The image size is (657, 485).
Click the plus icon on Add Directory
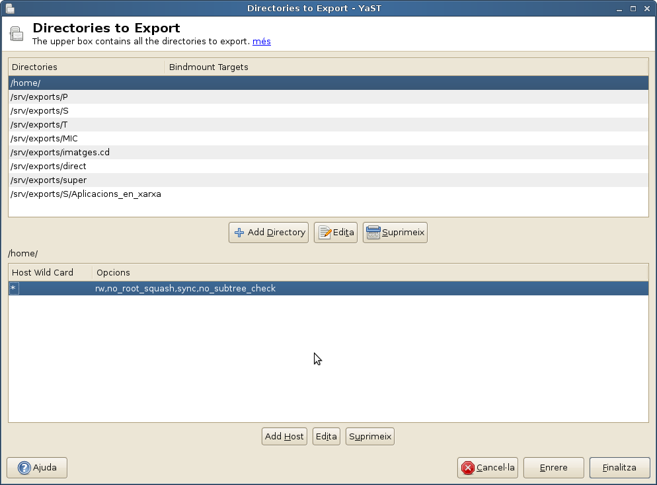point(239,233)
